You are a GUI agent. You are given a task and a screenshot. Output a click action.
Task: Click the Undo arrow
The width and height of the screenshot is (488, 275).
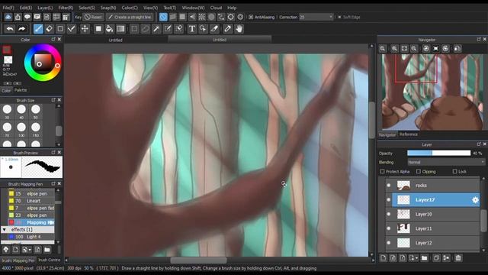click(10, 29)
